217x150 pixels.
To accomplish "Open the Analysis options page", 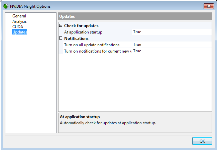I will pyautogui.click(x=19, y=21).
